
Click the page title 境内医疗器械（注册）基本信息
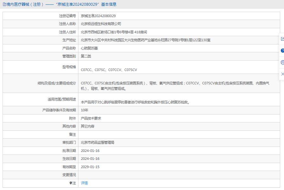pyautogui.click(x=61, y=4)
